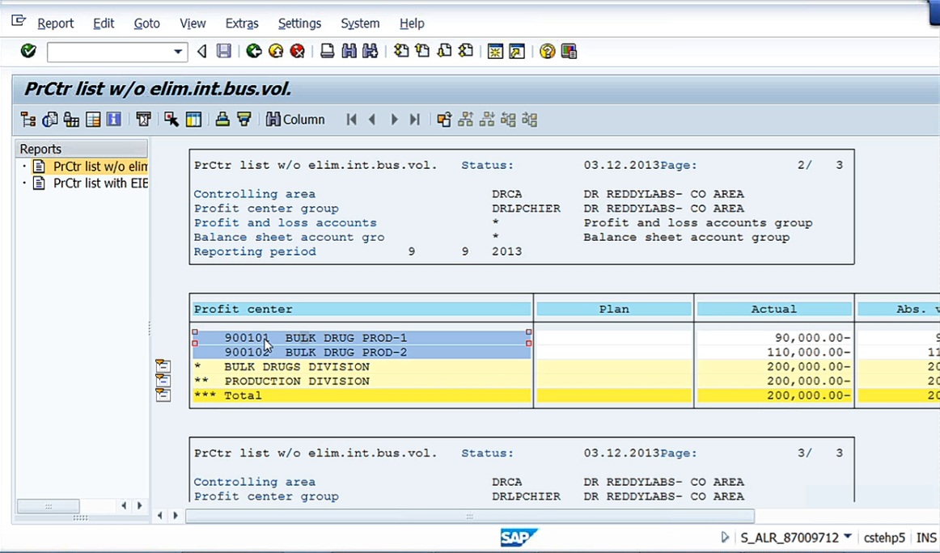Click the Previous Page icon in the standard toolbar
Screen dimensions: 940x553
point(422,52)
